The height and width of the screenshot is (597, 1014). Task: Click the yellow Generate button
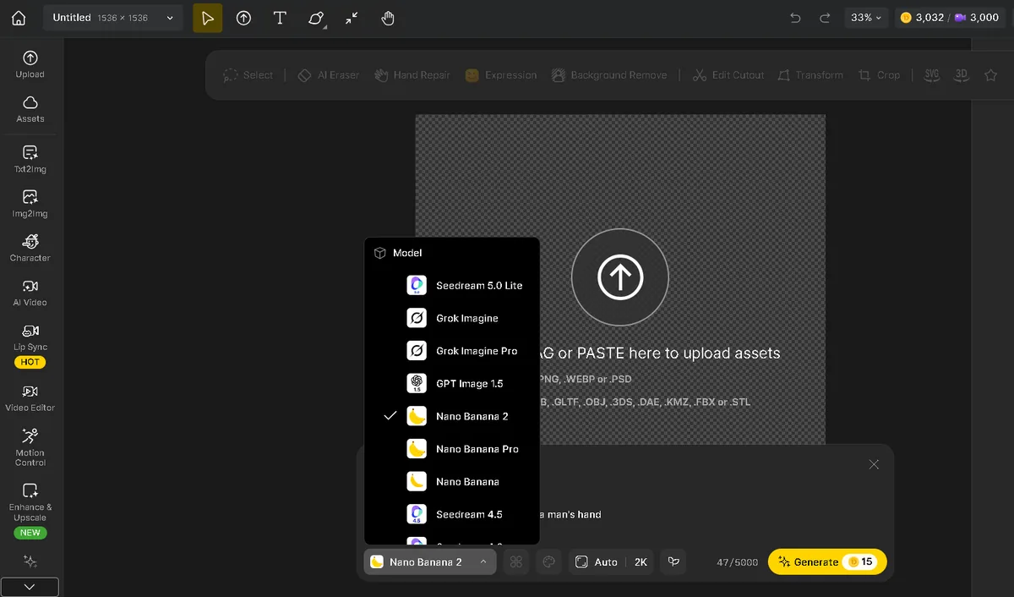826,561
